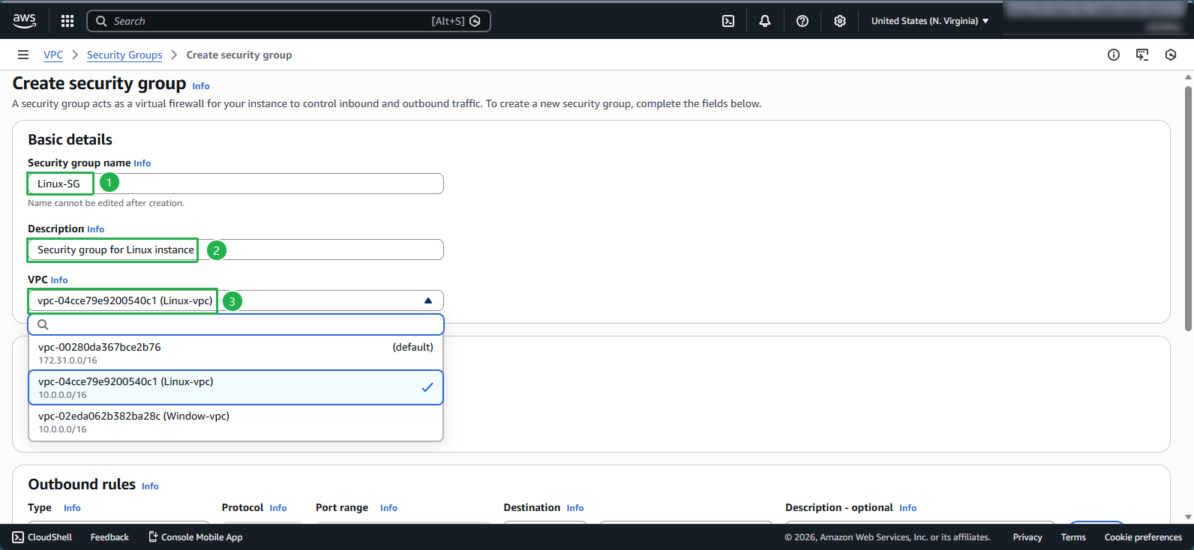
Task: Click the hexagon icon inside the search bar
Action: coord(475,21)
